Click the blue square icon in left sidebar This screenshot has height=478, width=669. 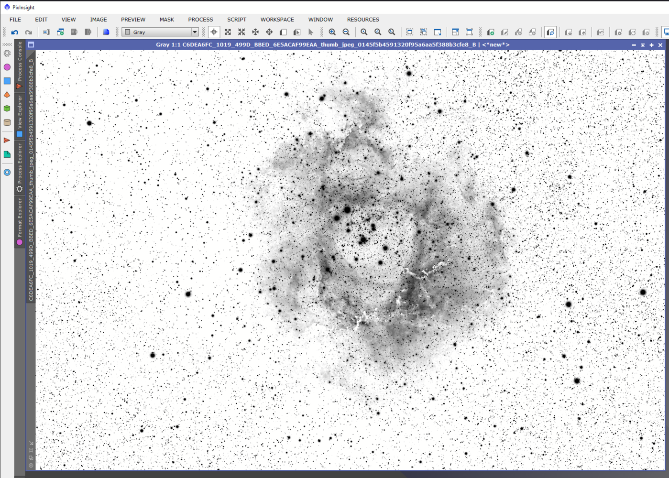(7, 81)
